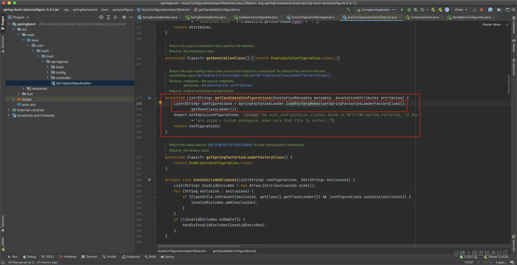517x265 pixels.
Task: Open Project panel settings gear
Action: tap(124, 17)
